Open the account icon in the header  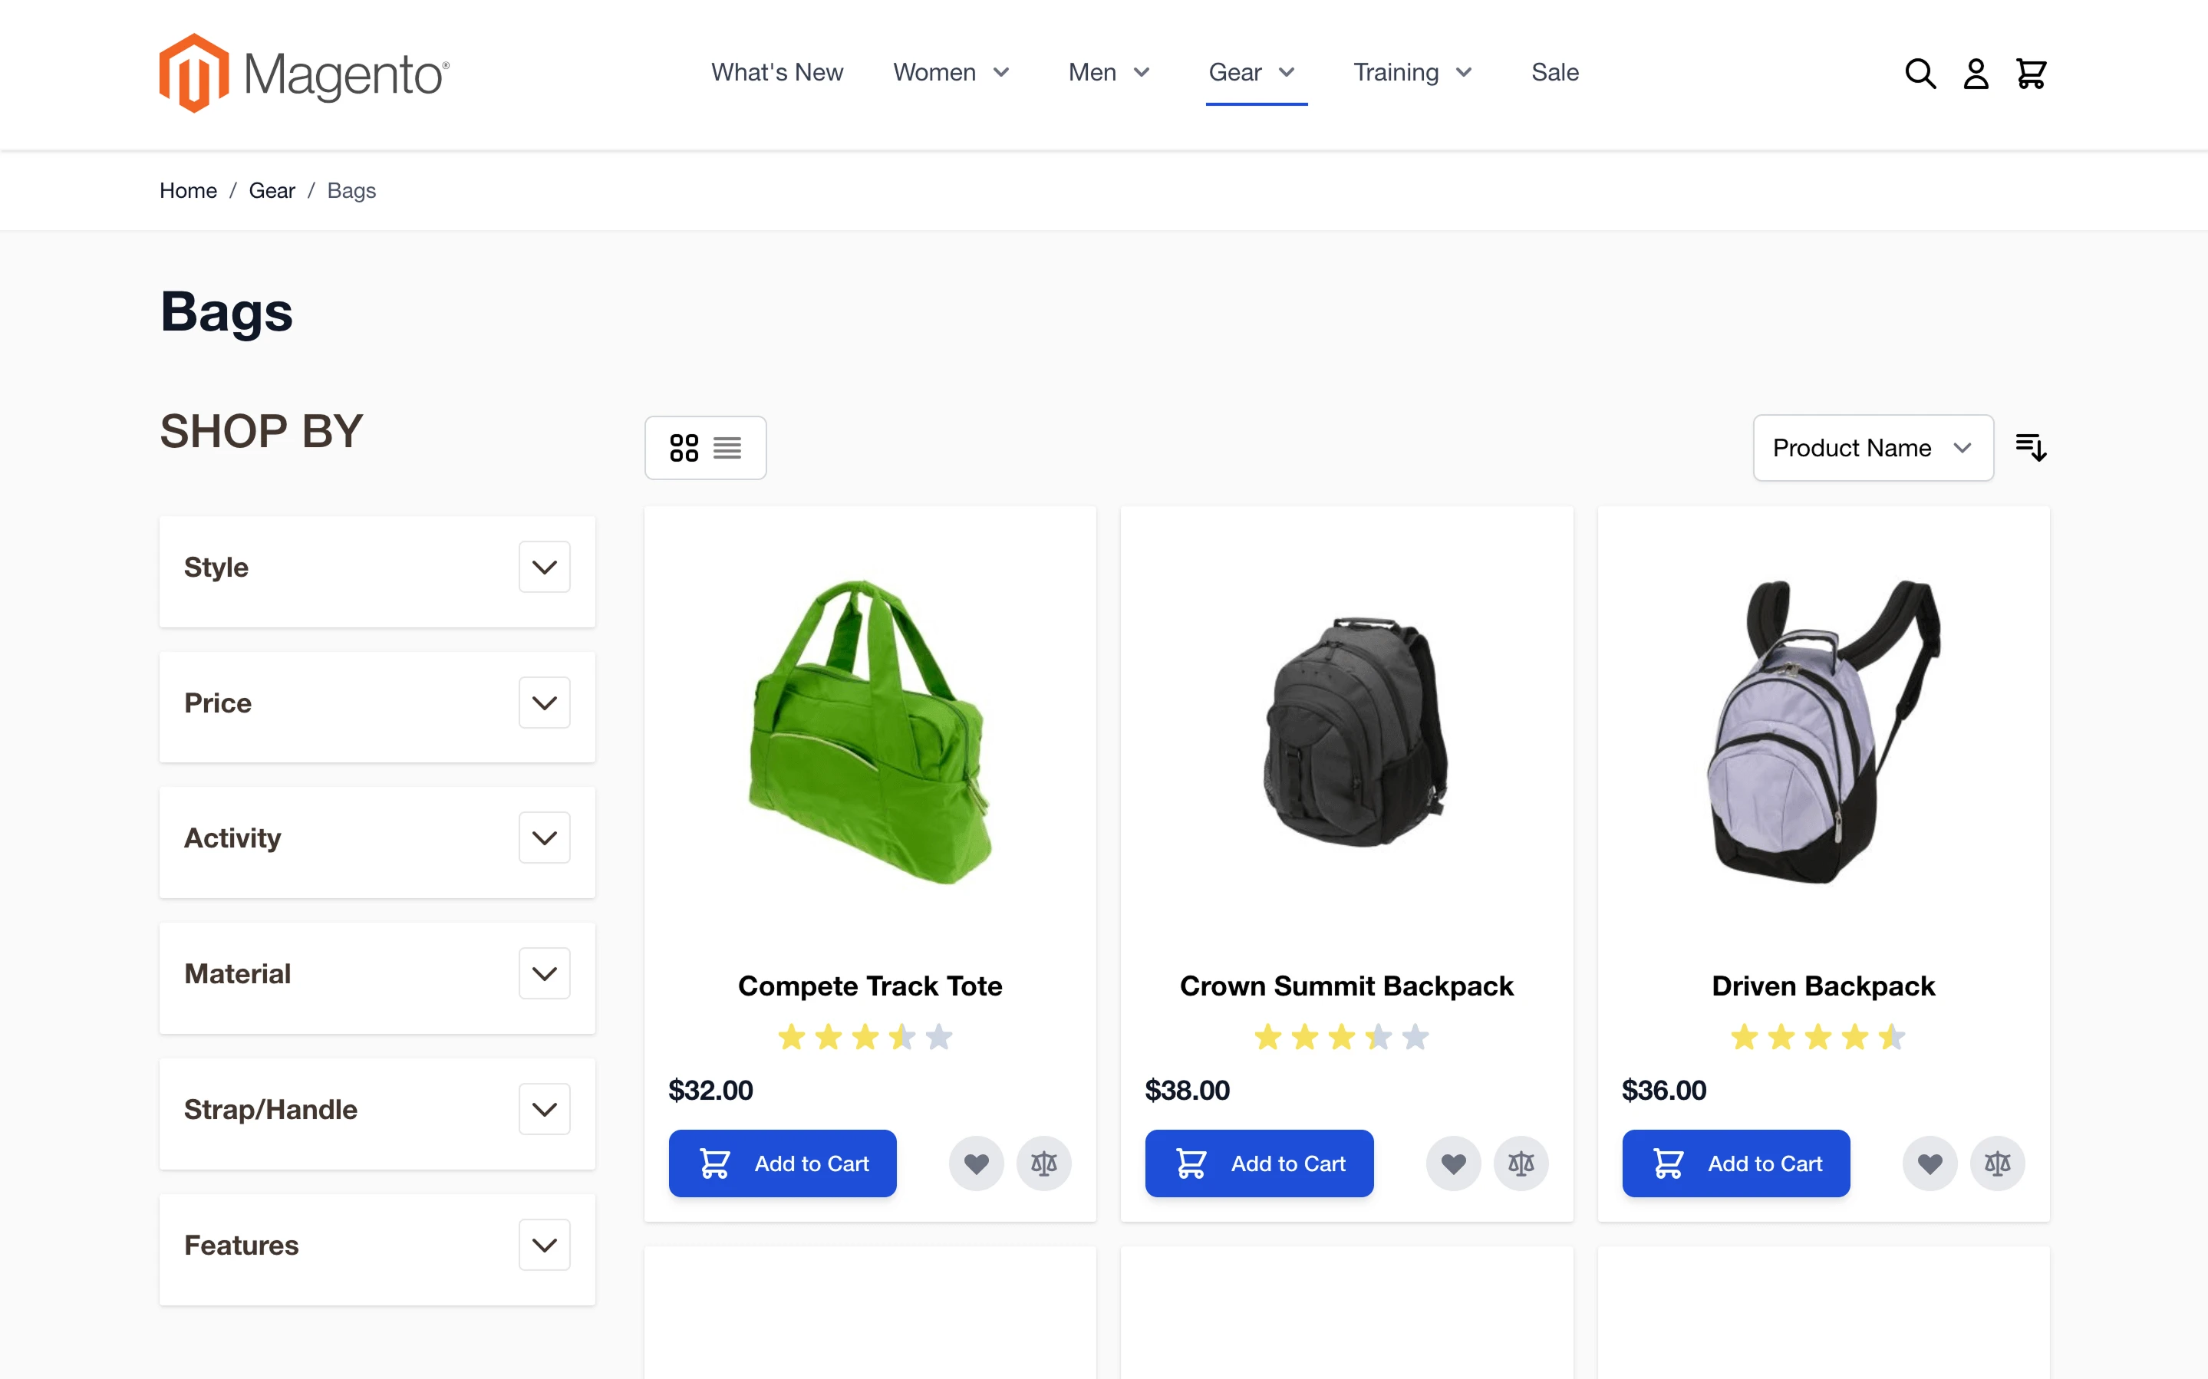pos(1976,73)
